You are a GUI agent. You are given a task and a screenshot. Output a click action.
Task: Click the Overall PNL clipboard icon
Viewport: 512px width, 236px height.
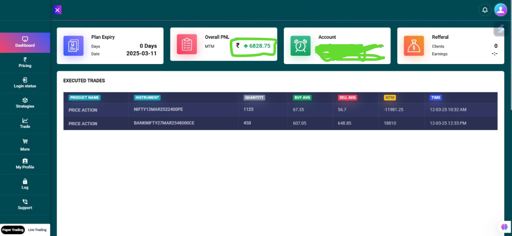tap(187, 45)
